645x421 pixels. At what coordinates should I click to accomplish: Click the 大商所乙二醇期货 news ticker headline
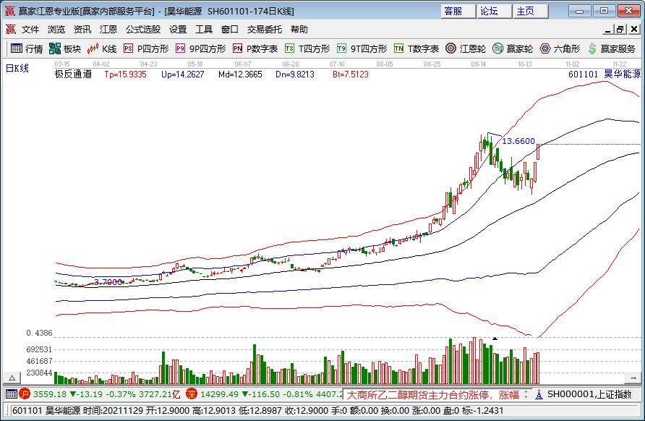point(432,395)
